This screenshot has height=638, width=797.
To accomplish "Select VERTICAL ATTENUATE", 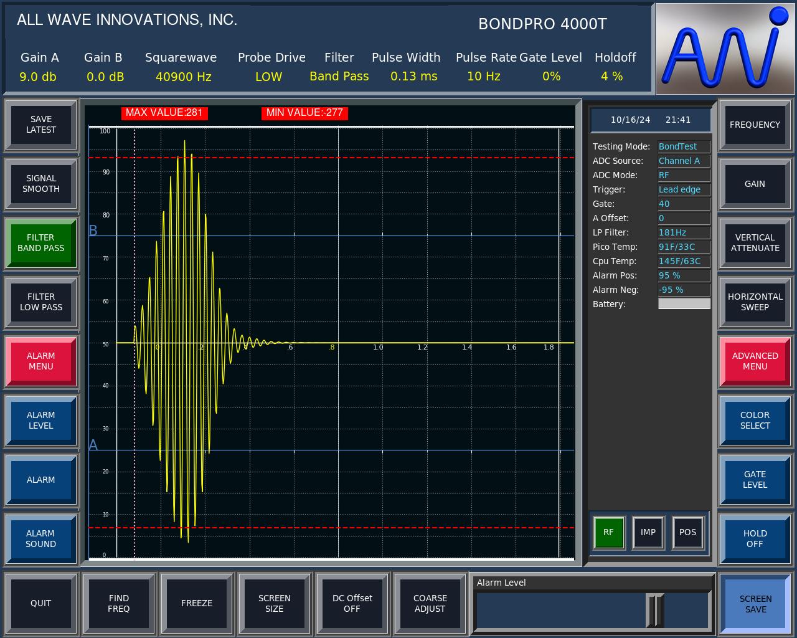I will pos(755,243).
